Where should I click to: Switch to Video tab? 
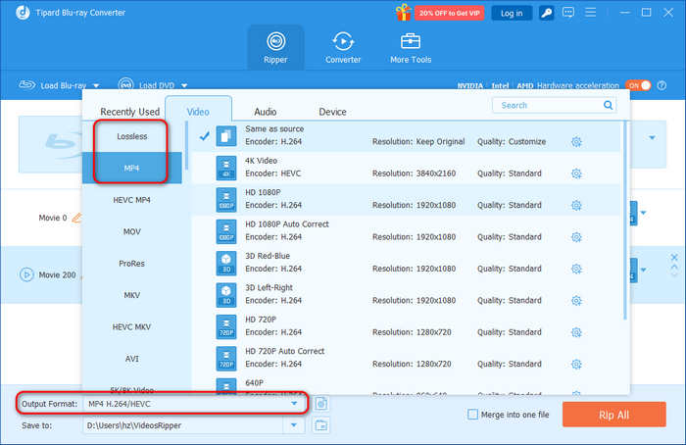(198, 112)
